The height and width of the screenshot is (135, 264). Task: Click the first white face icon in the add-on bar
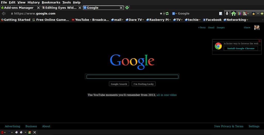[16, 132]
